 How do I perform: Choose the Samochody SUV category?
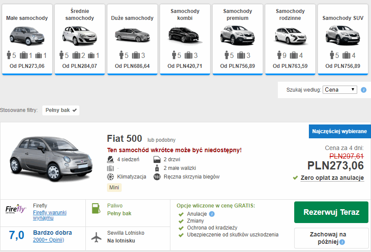coord(343,39)
